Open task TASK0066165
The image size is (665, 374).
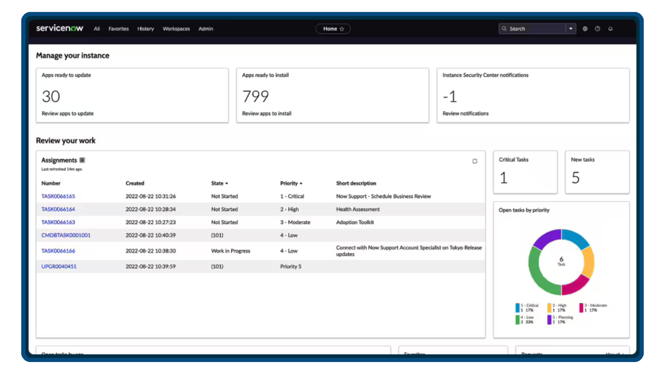tap(58, 196)
